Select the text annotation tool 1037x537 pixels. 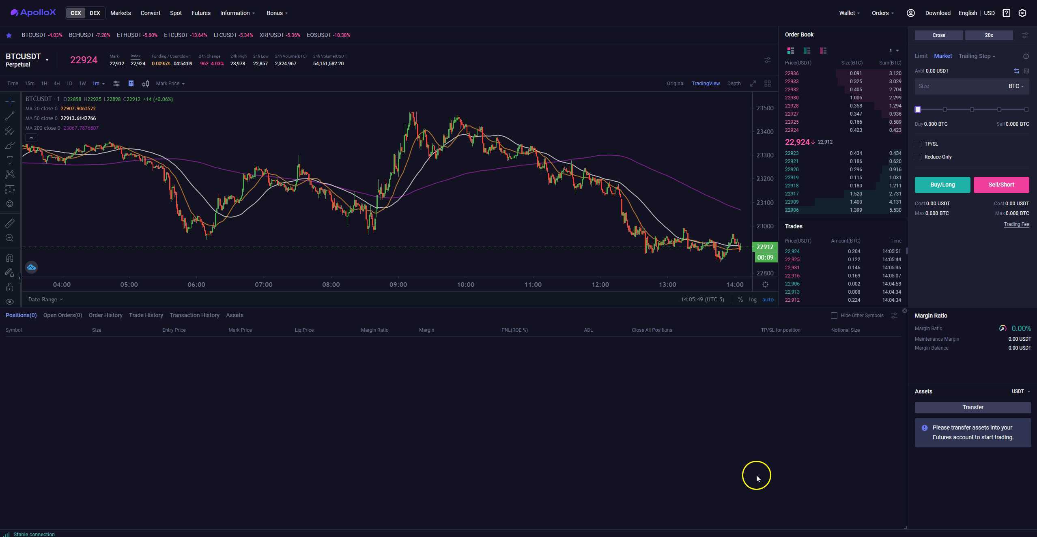pyautogui.click(x=10, y=160)
